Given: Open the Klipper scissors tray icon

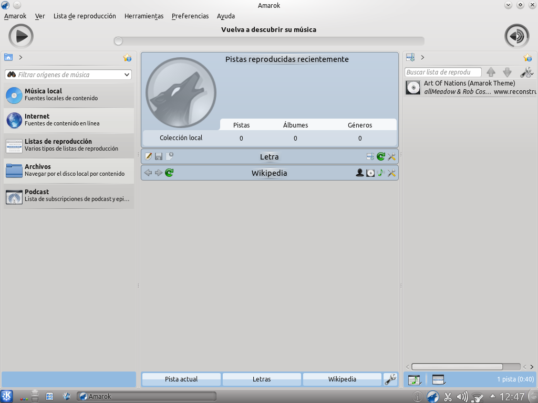Looking at the screenshot, I should click(448, 397).
